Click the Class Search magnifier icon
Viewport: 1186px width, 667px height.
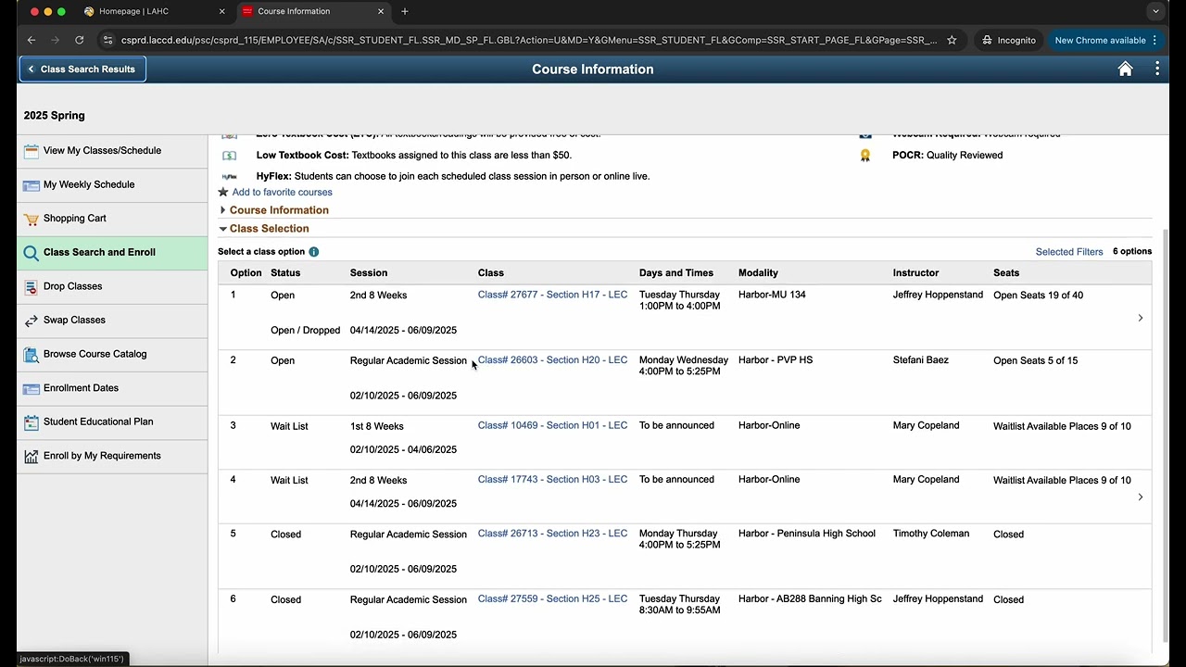click(32, 253)
